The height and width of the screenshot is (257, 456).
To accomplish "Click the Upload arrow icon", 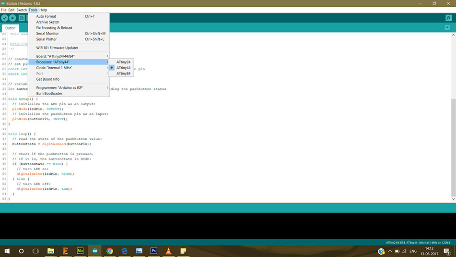I will coord(12,18).
